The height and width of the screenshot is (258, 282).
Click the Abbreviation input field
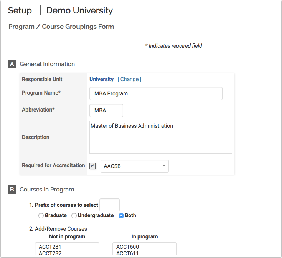(x=106, y=110)
